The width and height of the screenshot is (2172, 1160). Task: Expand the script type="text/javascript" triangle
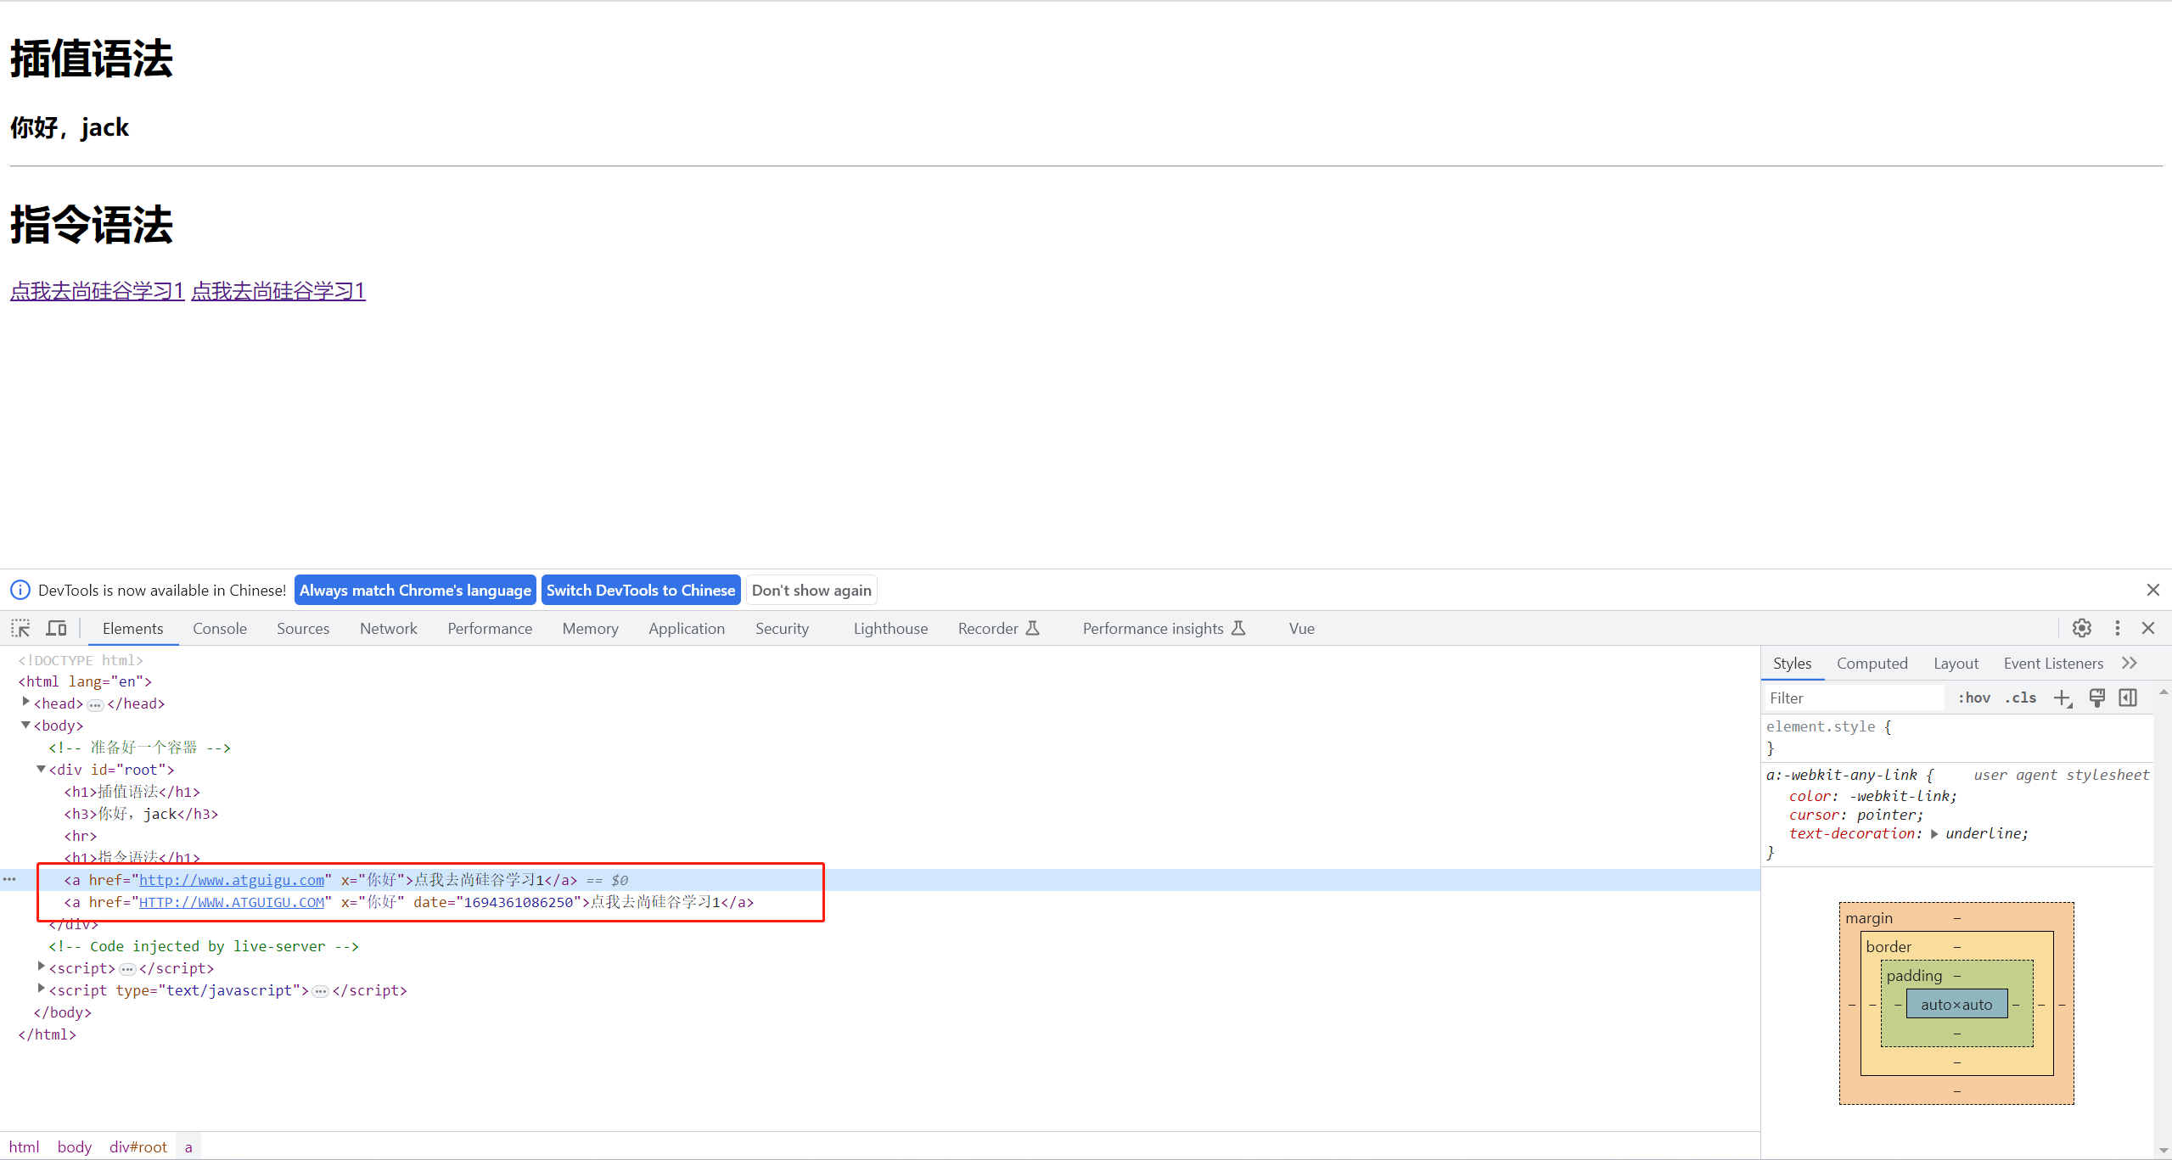(x=41, y=989)
